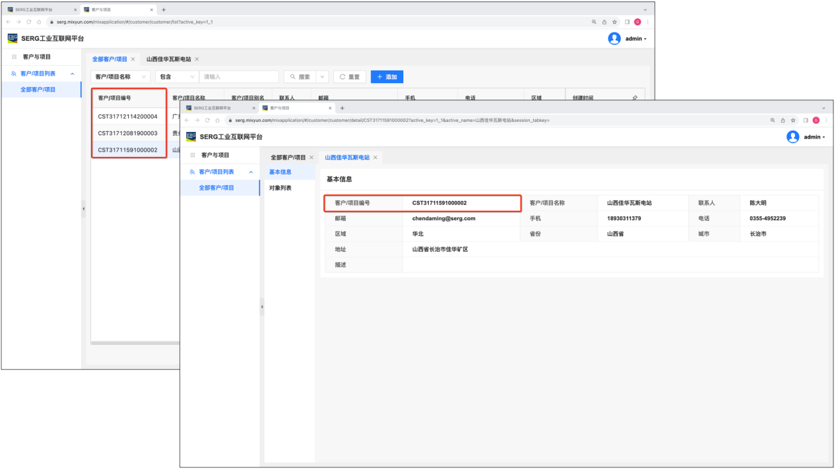Image resolution: width=836 pixels, height=470 pixels.
Task: Click the reload icon in front browser window
Action: pos(207,121)
